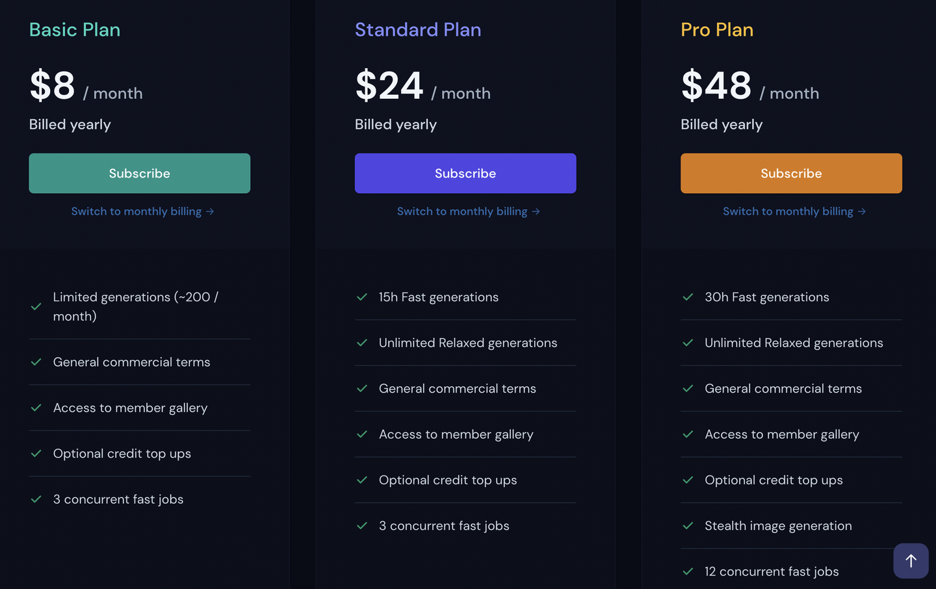The height and width of the screenshot is (589, 936).
Task: Click the arrow icon after Basic Plan monthly billing
Action: tap(210, 212)
